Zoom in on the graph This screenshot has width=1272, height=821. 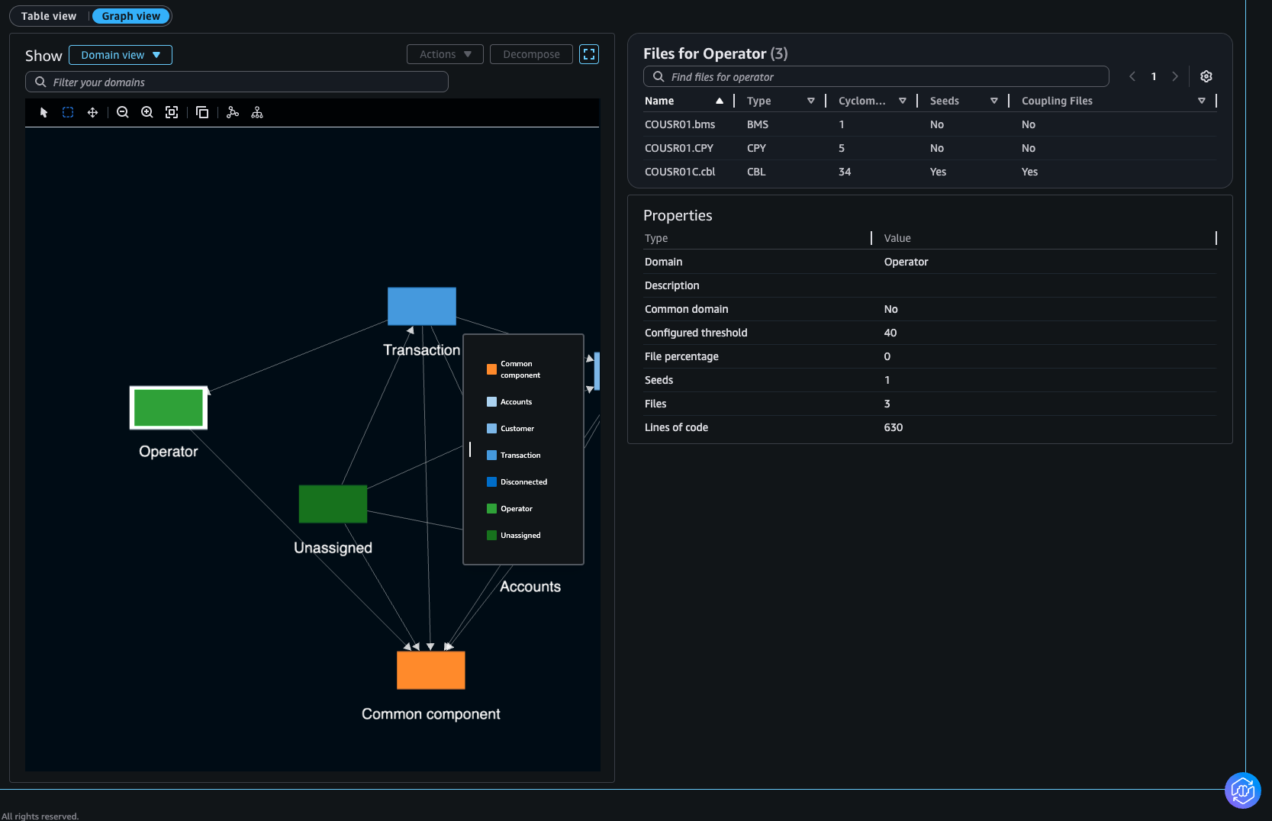(x=147, y=113)
